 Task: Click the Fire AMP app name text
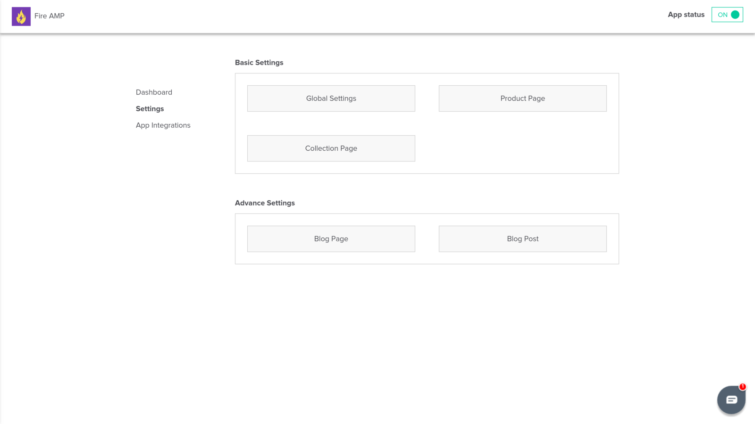[49, 16]
